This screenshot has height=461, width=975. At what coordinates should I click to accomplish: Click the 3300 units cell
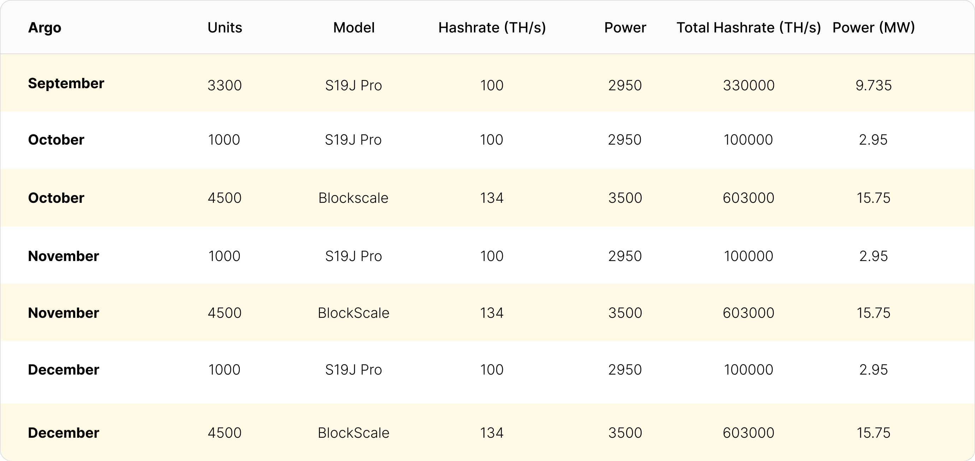[x=225, y=85]
